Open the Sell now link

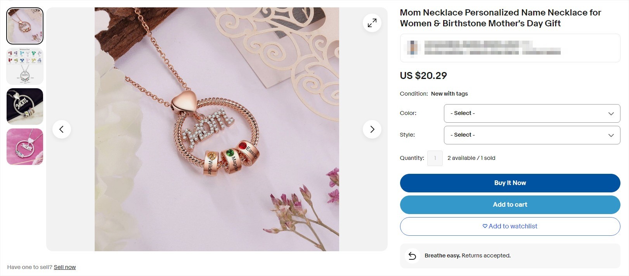click(65, 267)
